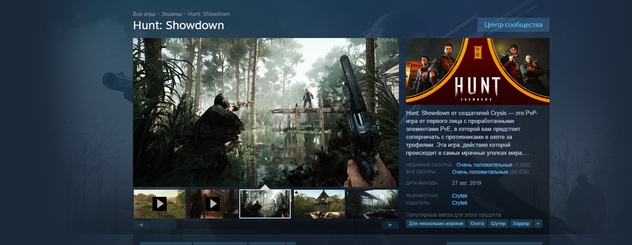Select the 'Охота' tag
The height and width of the screenshot is (245, 632).
point(477,224)
